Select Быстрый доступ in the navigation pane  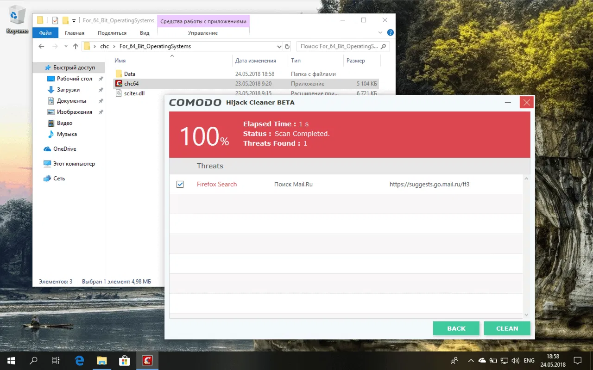(69, 68)
